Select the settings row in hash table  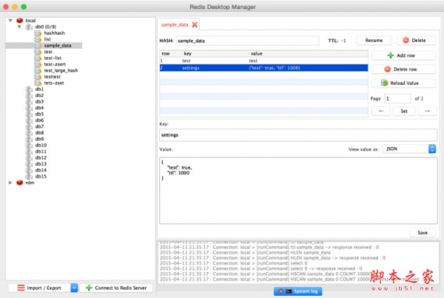pyautogui.click(x=263, y=68)
